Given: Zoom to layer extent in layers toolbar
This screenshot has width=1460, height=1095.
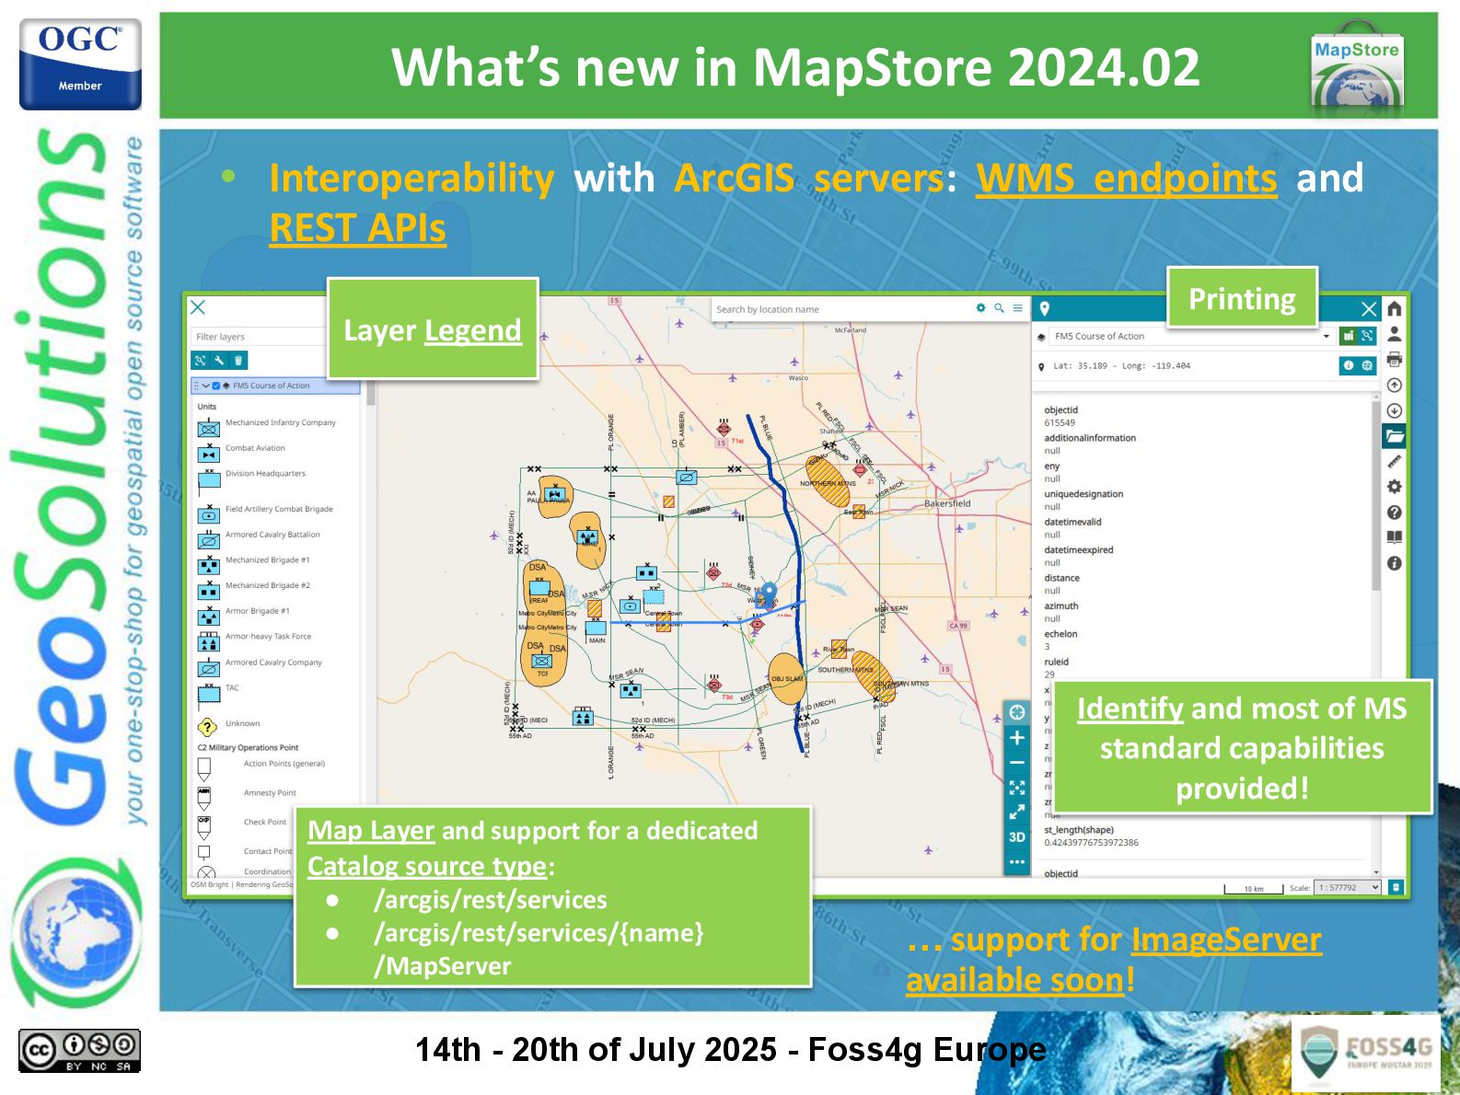Looking at the screenshot, I should tap(200, 360).
